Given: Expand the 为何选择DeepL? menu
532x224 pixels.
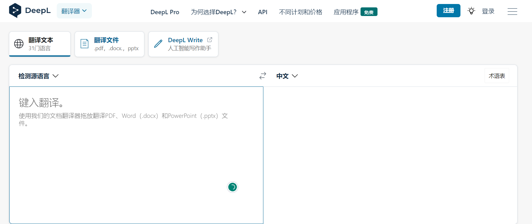Looking at the screenshot, I should pyautogui.click(x=218, y=12).
